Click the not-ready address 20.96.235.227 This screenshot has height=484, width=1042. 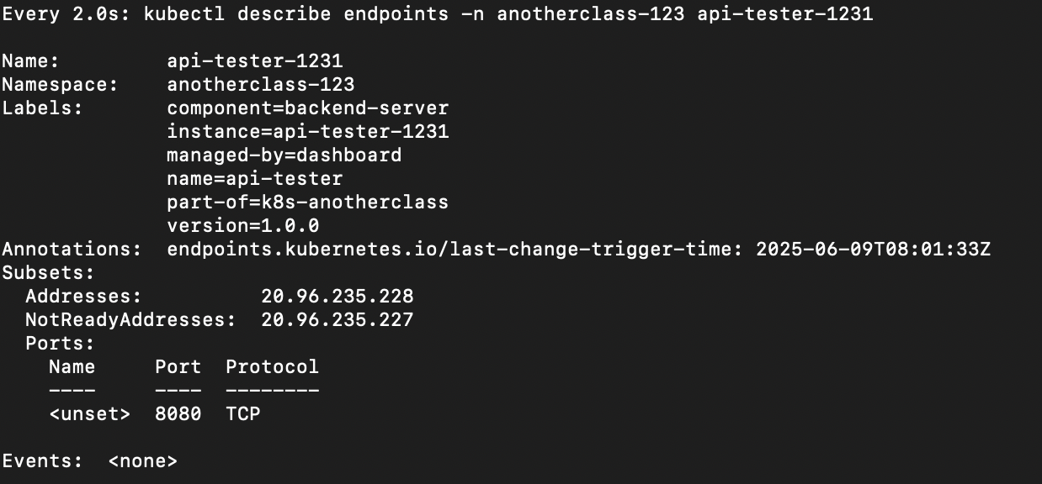[337, 320]
